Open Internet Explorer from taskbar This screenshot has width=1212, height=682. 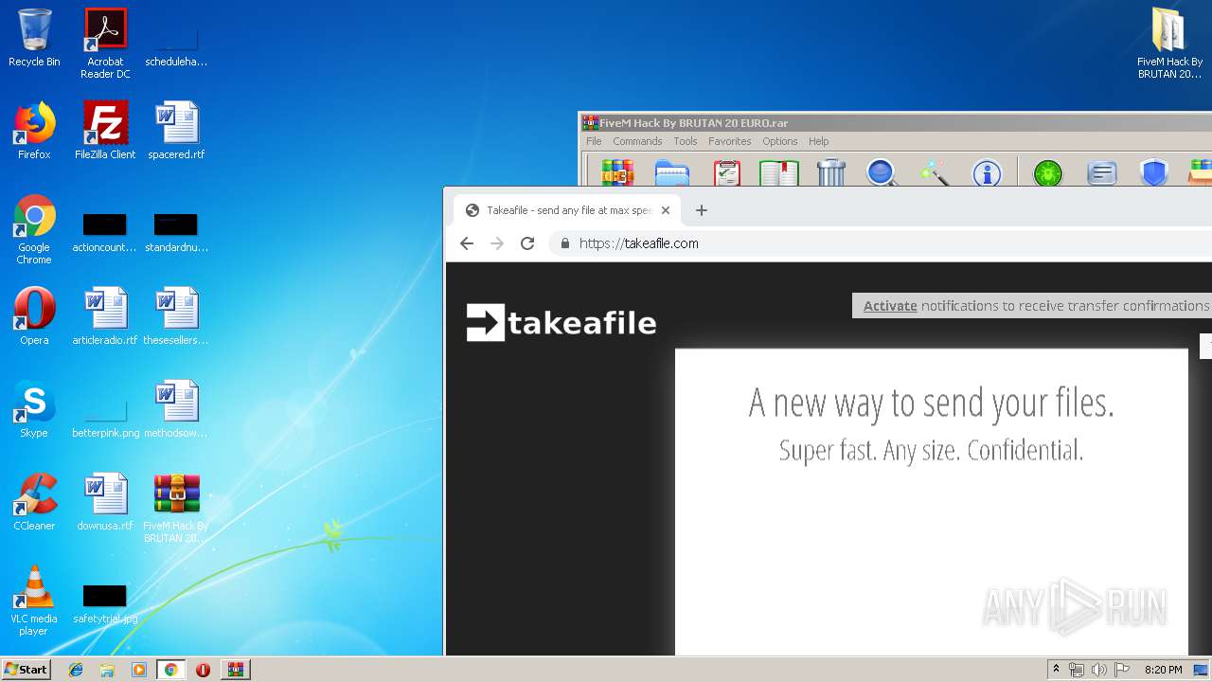(76, 670)
